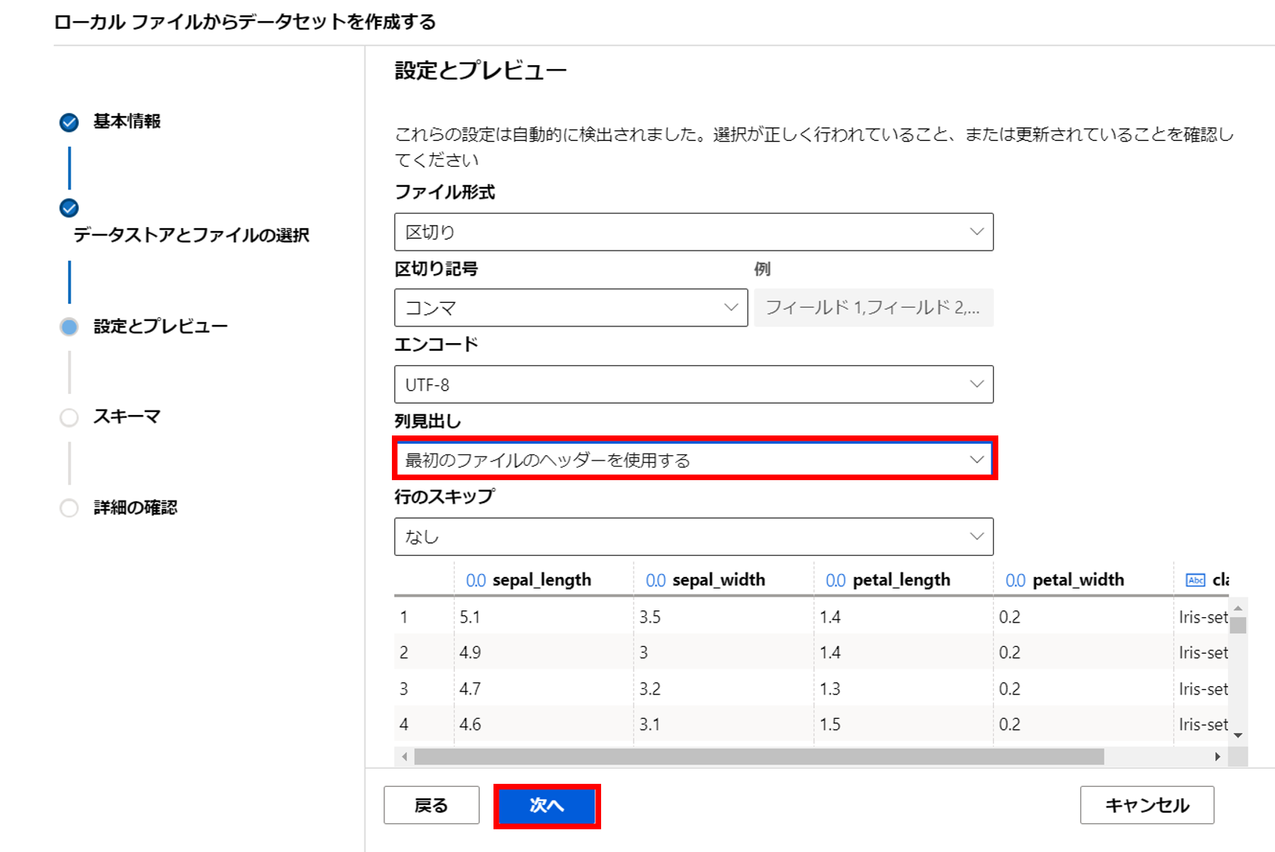Image resolution: width=1275 pixels, height=852 pixels.
Task: Click decimal type icon beside sepal_length
Action: [x=475, y=580]
